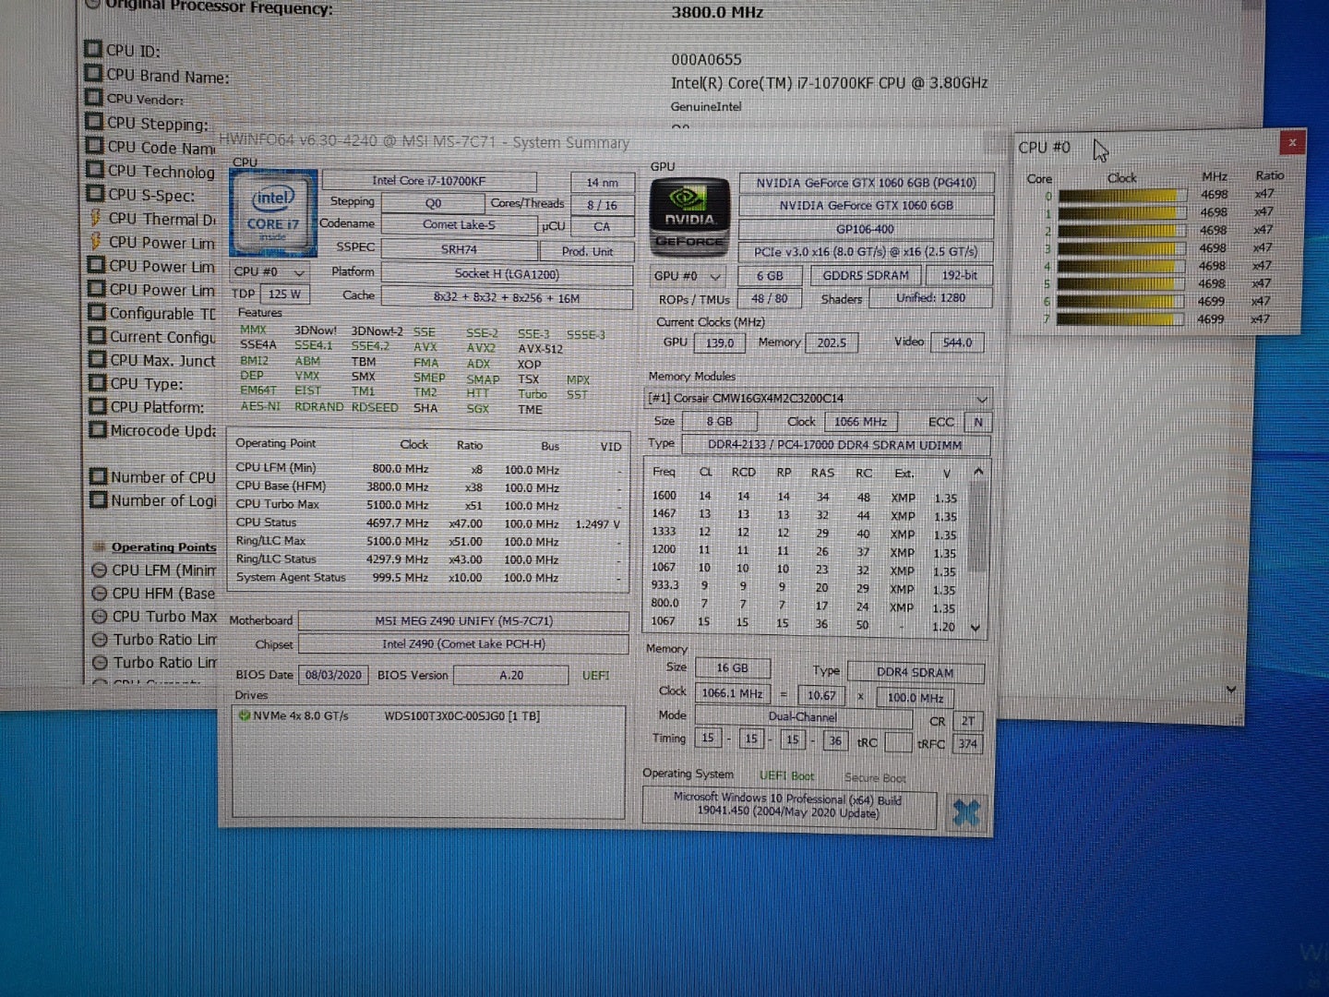This screenshot has width=1329, height=997.
Task: Click the GDDR5 SDRAM memory type field
Action: pos(866,275)
